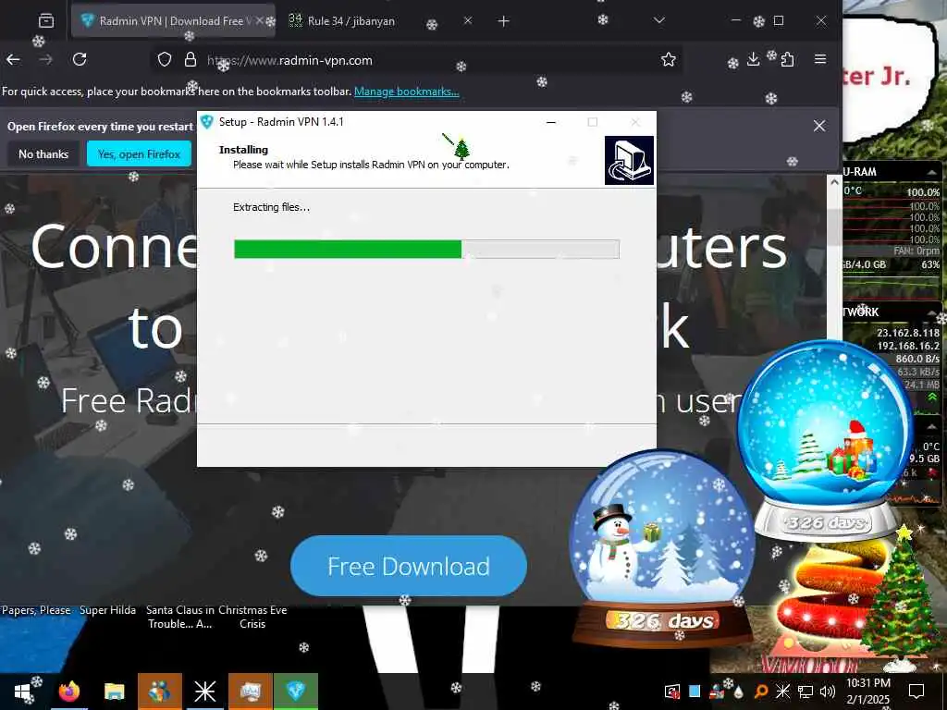Open the monitor app highlighted in taskbar
This screenshot has height=710, width=947.
pyautogui.click(x=250, y=692)
